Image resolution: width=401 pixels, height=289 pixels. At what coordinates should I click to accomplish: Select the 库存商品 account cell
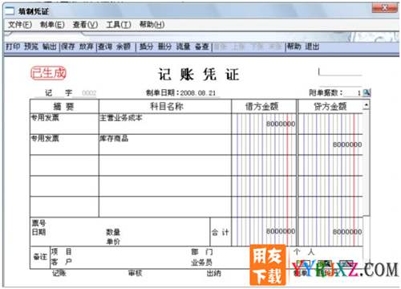click(x=165, y=144)
